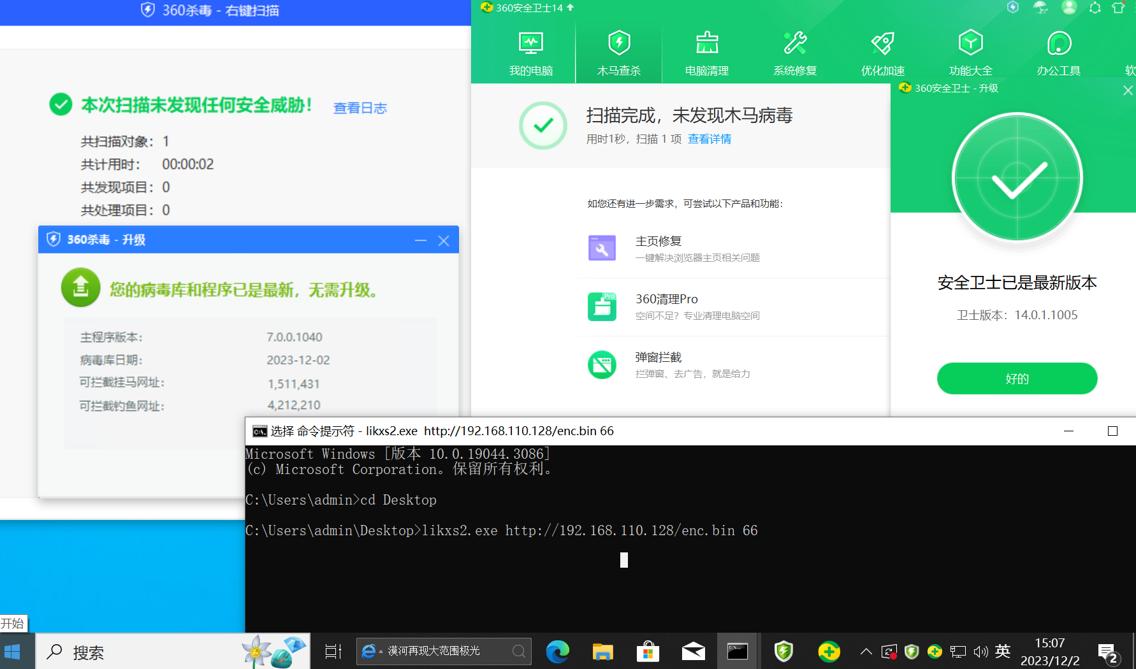
Task: Click the 360 tray icon with red dot
Action: (x=889, y=652)
